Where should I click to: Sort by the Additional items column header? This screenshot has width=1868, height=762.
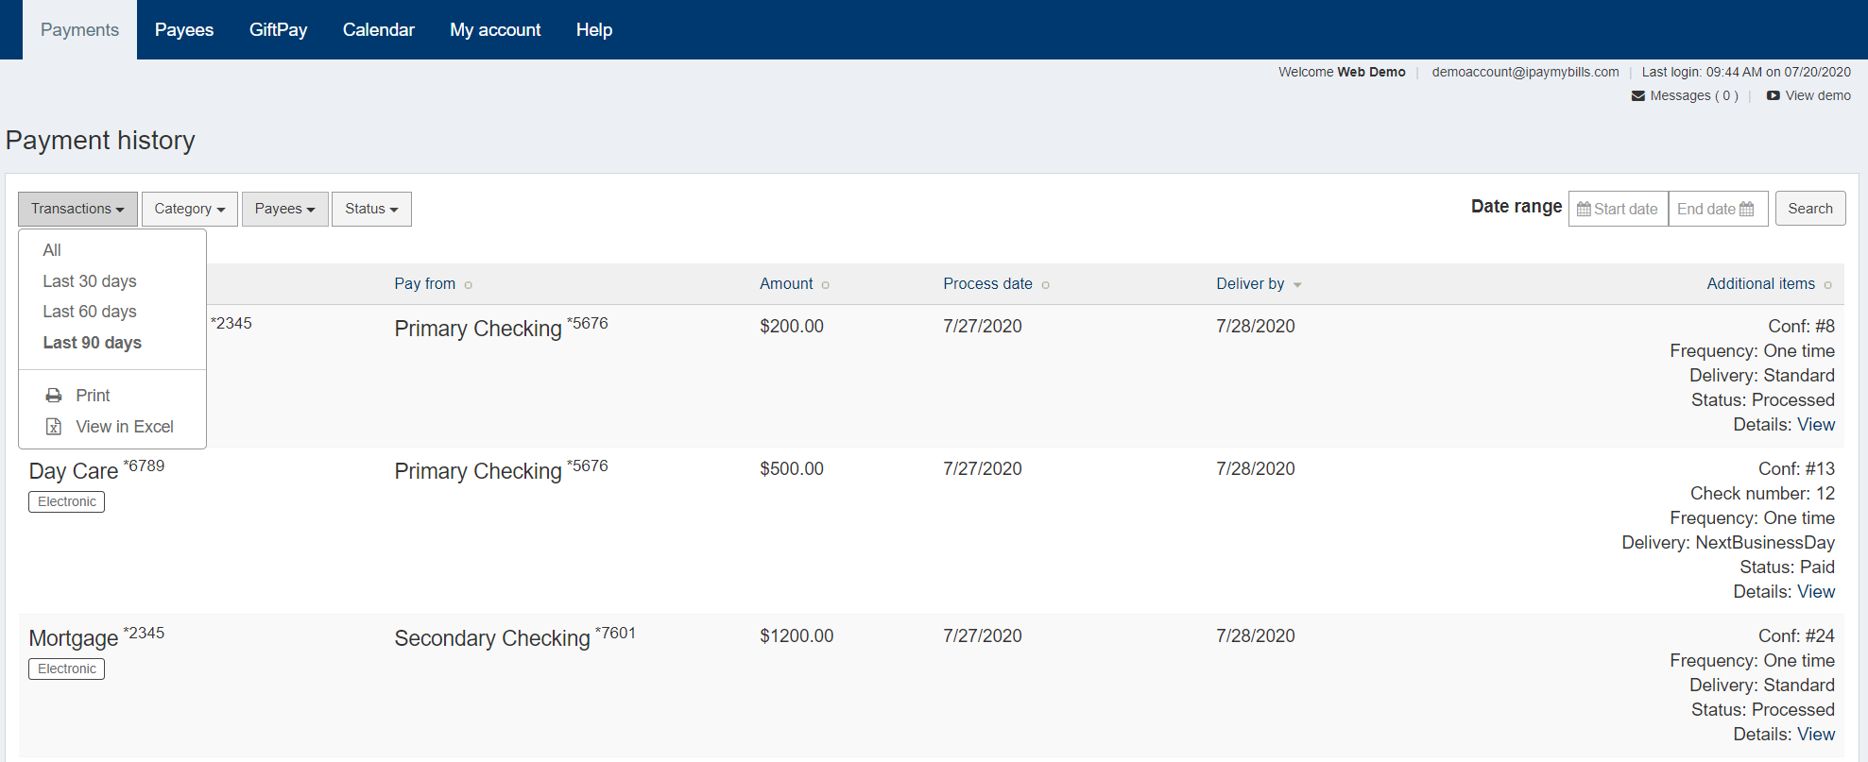[x=1760, y=284]
